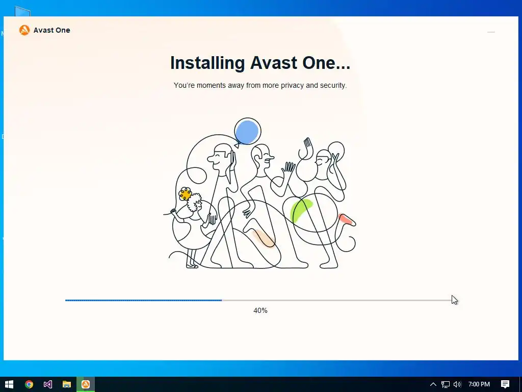
Task: Show hidden system tray icons
Action: (433, 384)
